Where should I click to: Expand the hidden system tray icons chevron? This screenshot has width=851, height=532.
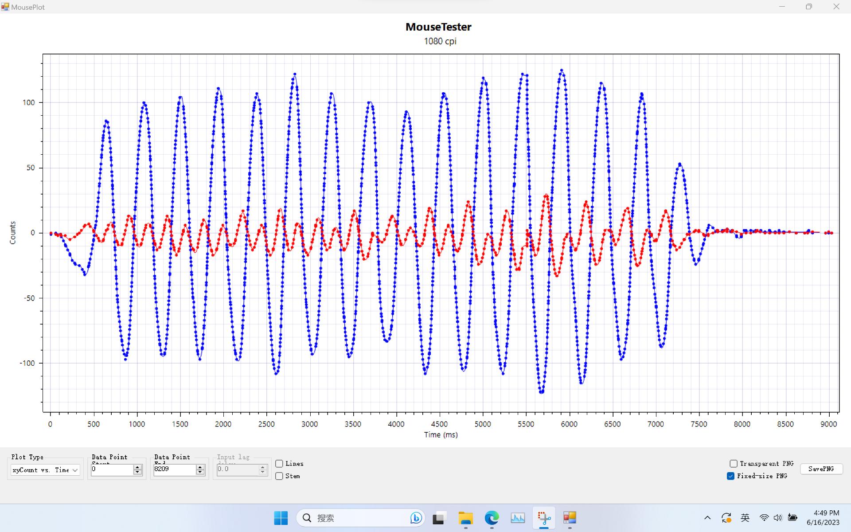point(707,518)
